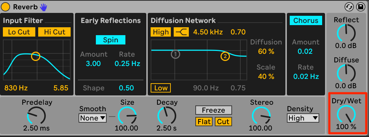Click the Spin Rate value 0.25 Hz
This screenshot has height=137, width=369.
pyautogui.click(x=127, y=63)
